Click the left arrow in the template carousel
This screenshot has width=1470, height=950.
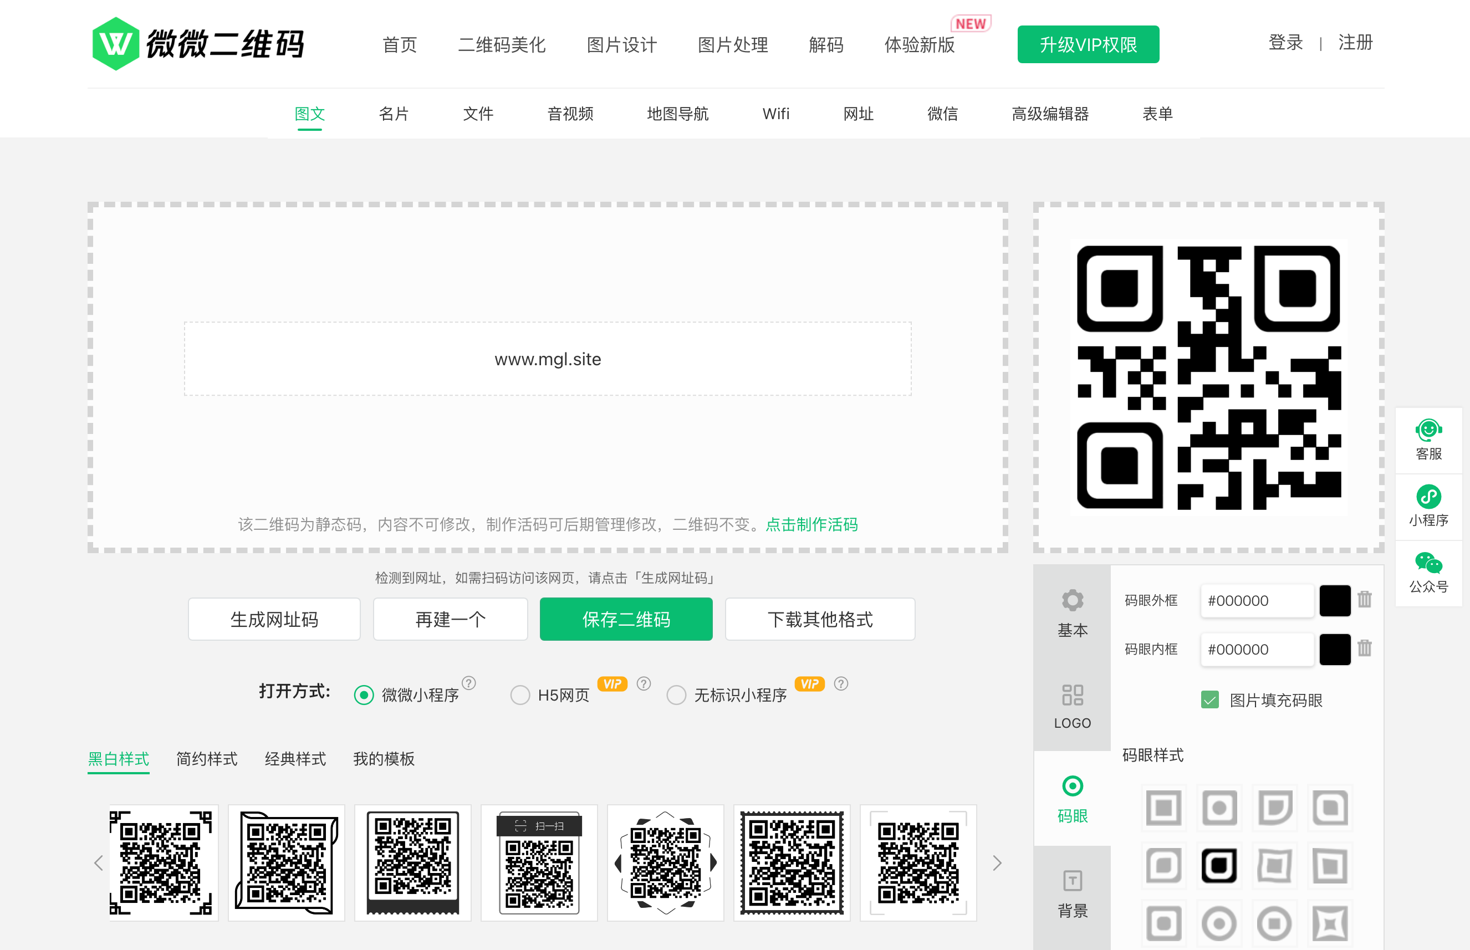tap(99, 863)
